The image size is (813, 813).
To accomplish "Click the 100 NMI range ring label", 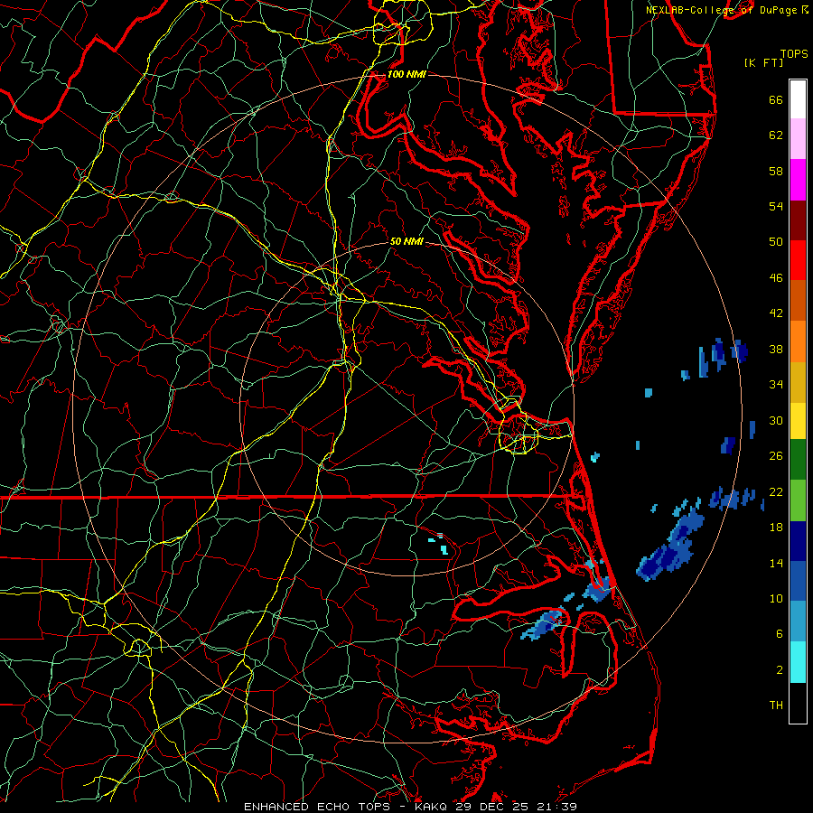I will pos(406,74).
